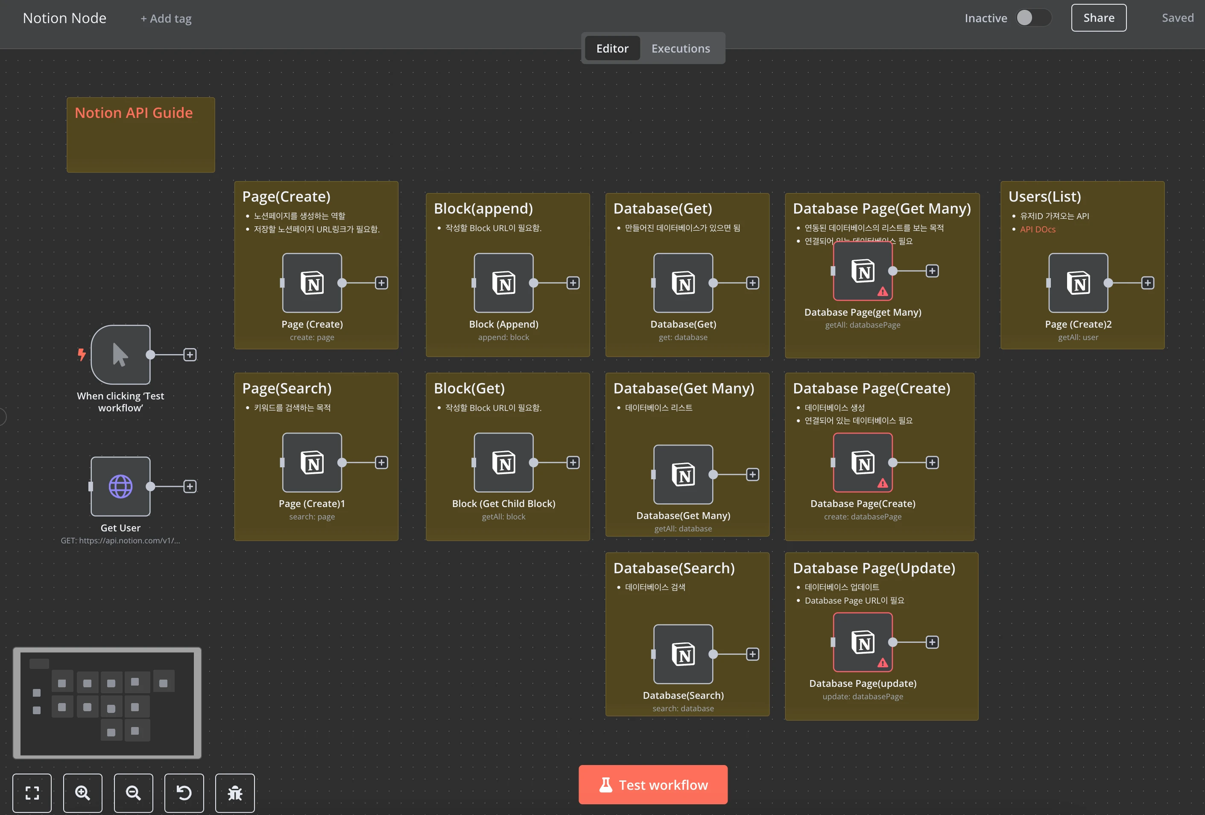Select the Users(List) sticky note title
Image resolution: width=1205 pixels, height=815 pixels.
click(x=1044, y=196)
